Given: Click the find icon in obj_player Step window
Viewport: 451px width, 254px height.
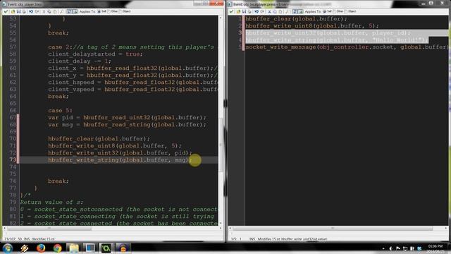Looking at the screenshot, I should [61, 11].
